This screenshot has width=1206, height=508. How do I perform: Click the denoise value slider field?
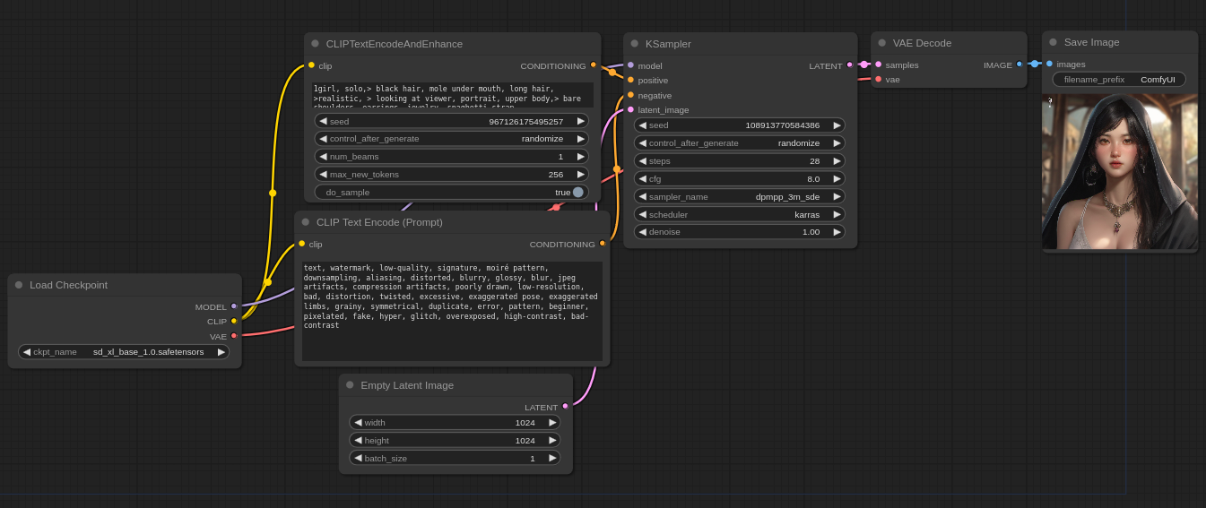(739, 232)
